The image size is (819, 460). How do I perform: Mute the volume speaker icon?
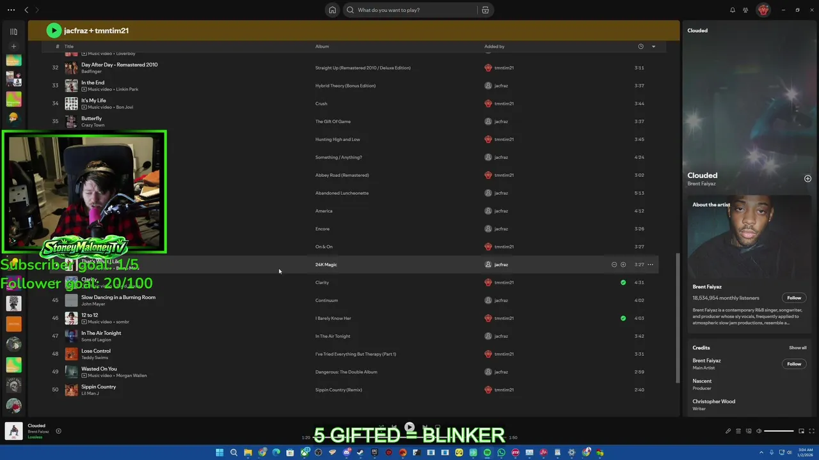click(759, 431)
